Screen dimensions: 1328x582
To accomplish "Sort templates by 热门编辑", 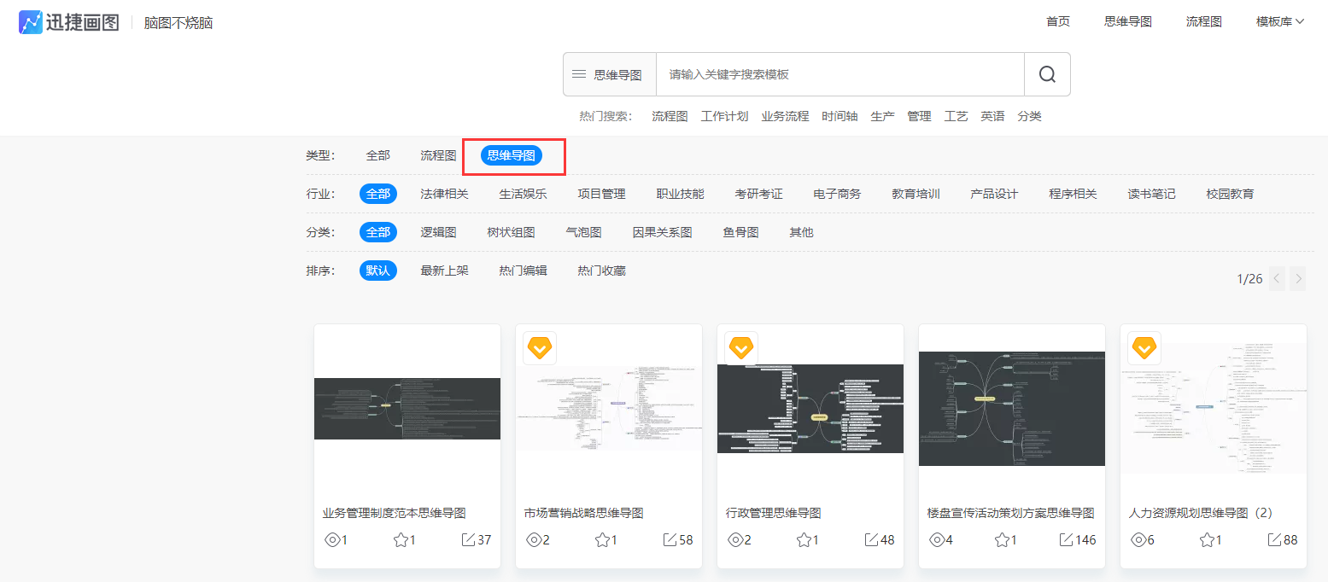I will click(x=523, y=271).
